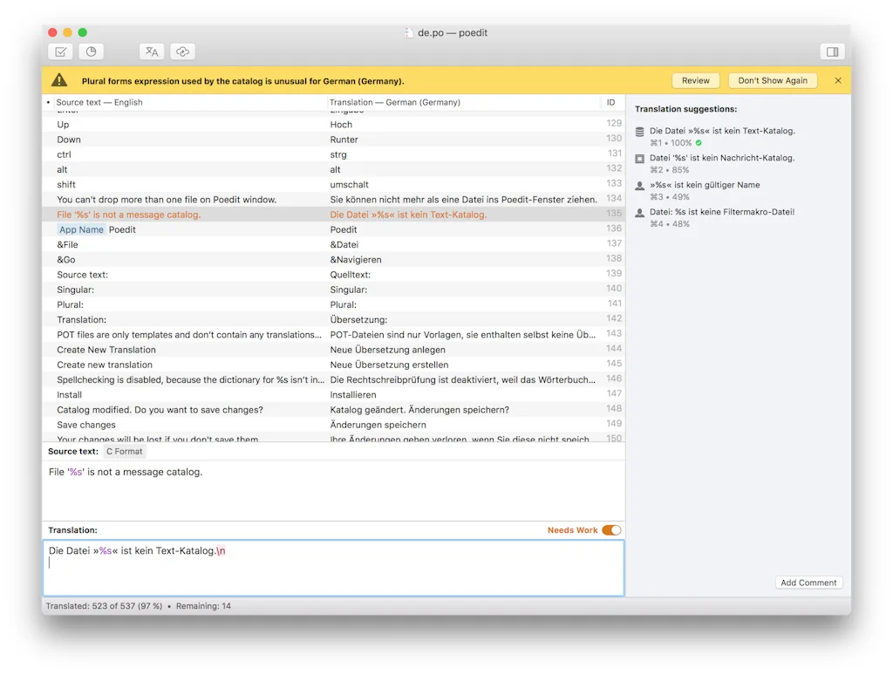The image size is (893, 675).
Task: Open the Validate translations tool
Action: [60, 51]
